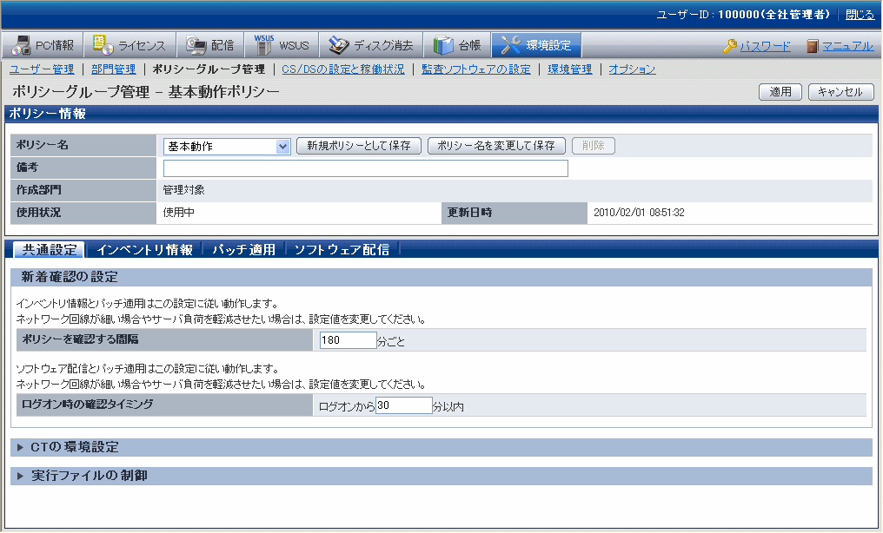Open the ディスク消去 icon tab
The image size is (883, 533).
(339, 45)
